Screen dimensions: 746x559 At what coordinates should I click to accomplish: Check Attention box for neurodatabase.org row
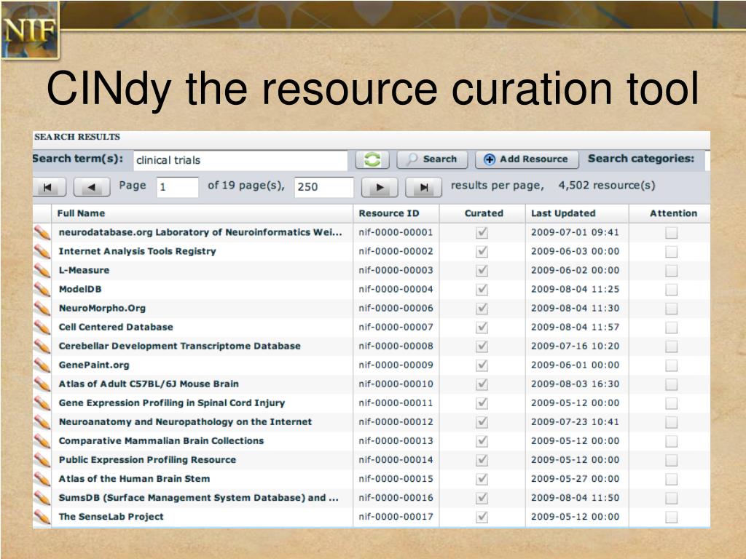[671, 232]
